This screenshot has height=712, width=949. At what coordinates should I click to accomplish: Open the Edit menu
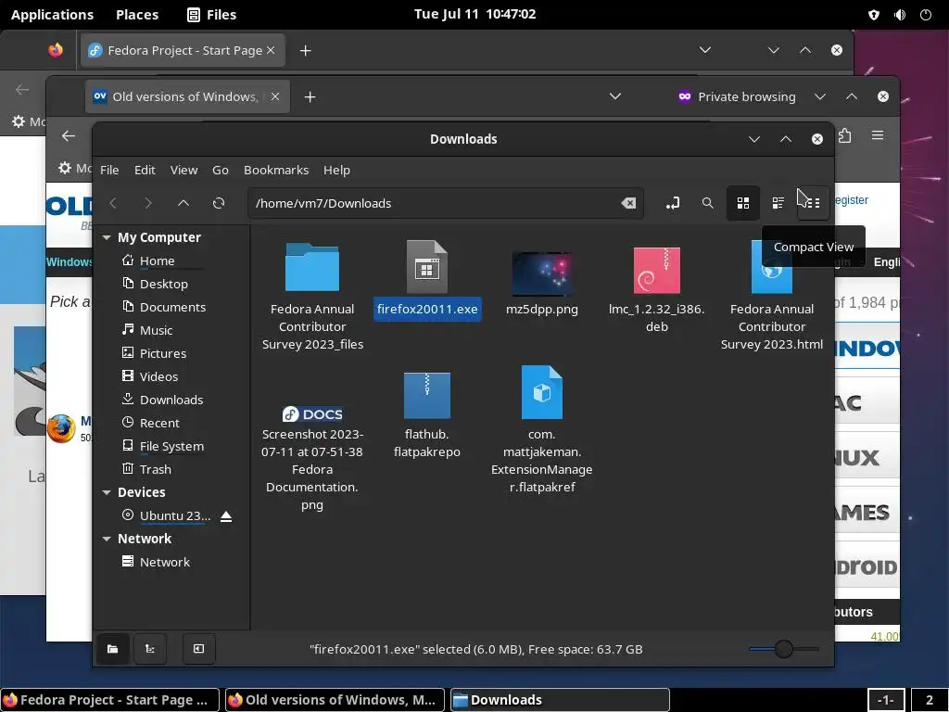tap(145, 171)
